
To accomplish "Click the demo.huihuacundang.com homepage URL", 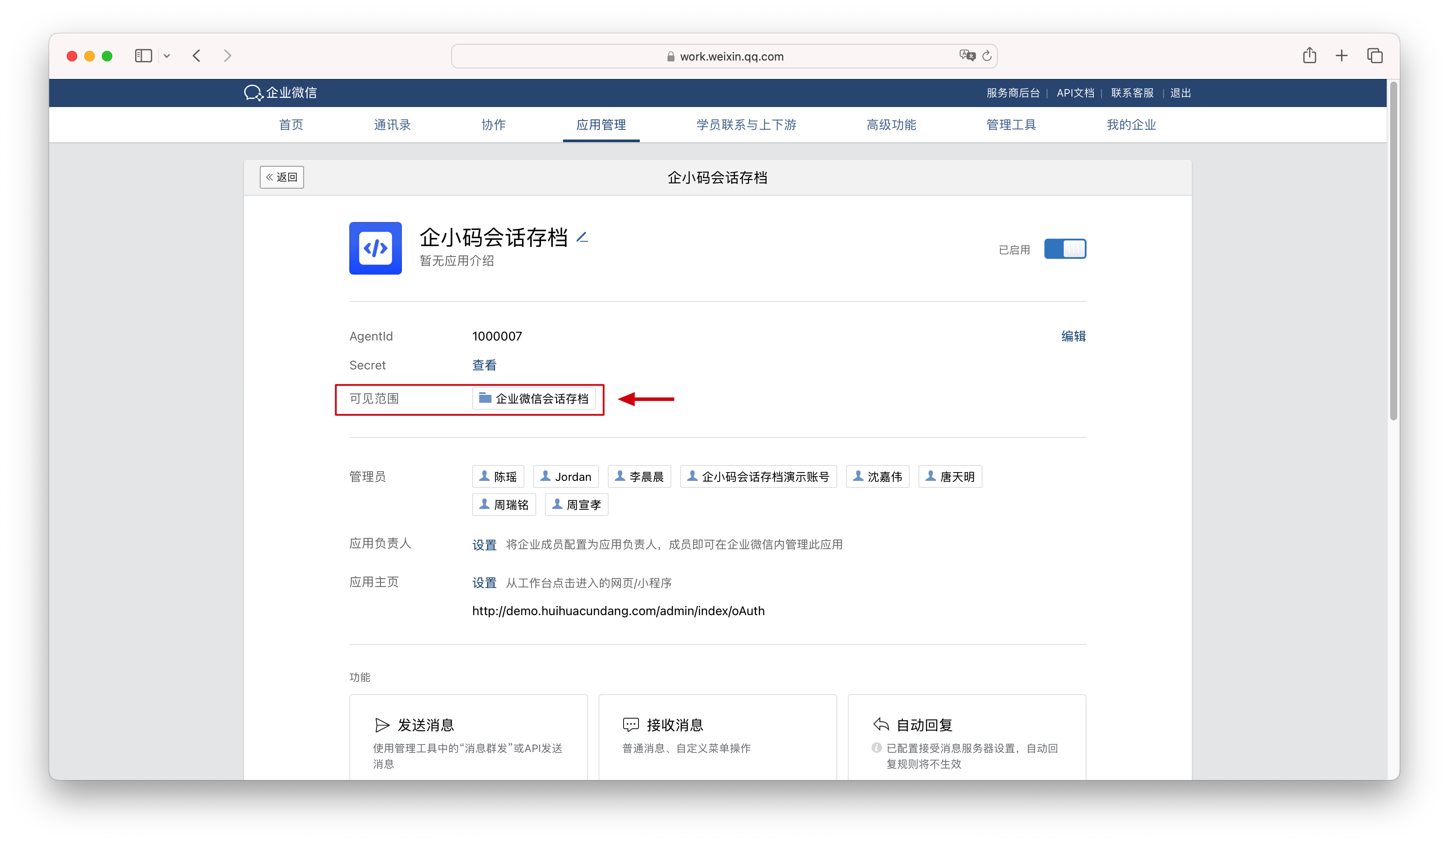I will 619,611.
